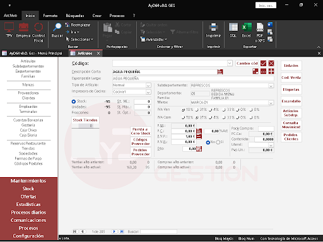The height and width of the screenshot is (242, 323).
Task: Collapse the ribbon with the chevron
Action: (319, 47)
